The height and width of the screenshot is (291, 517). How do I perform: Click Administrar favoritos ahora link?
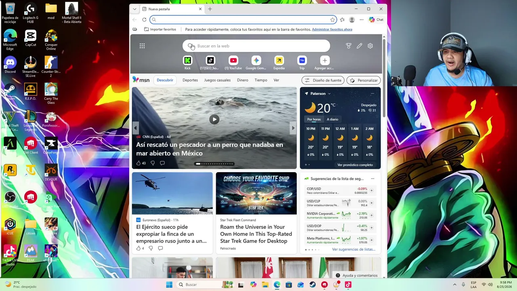[x=332, y=30]
